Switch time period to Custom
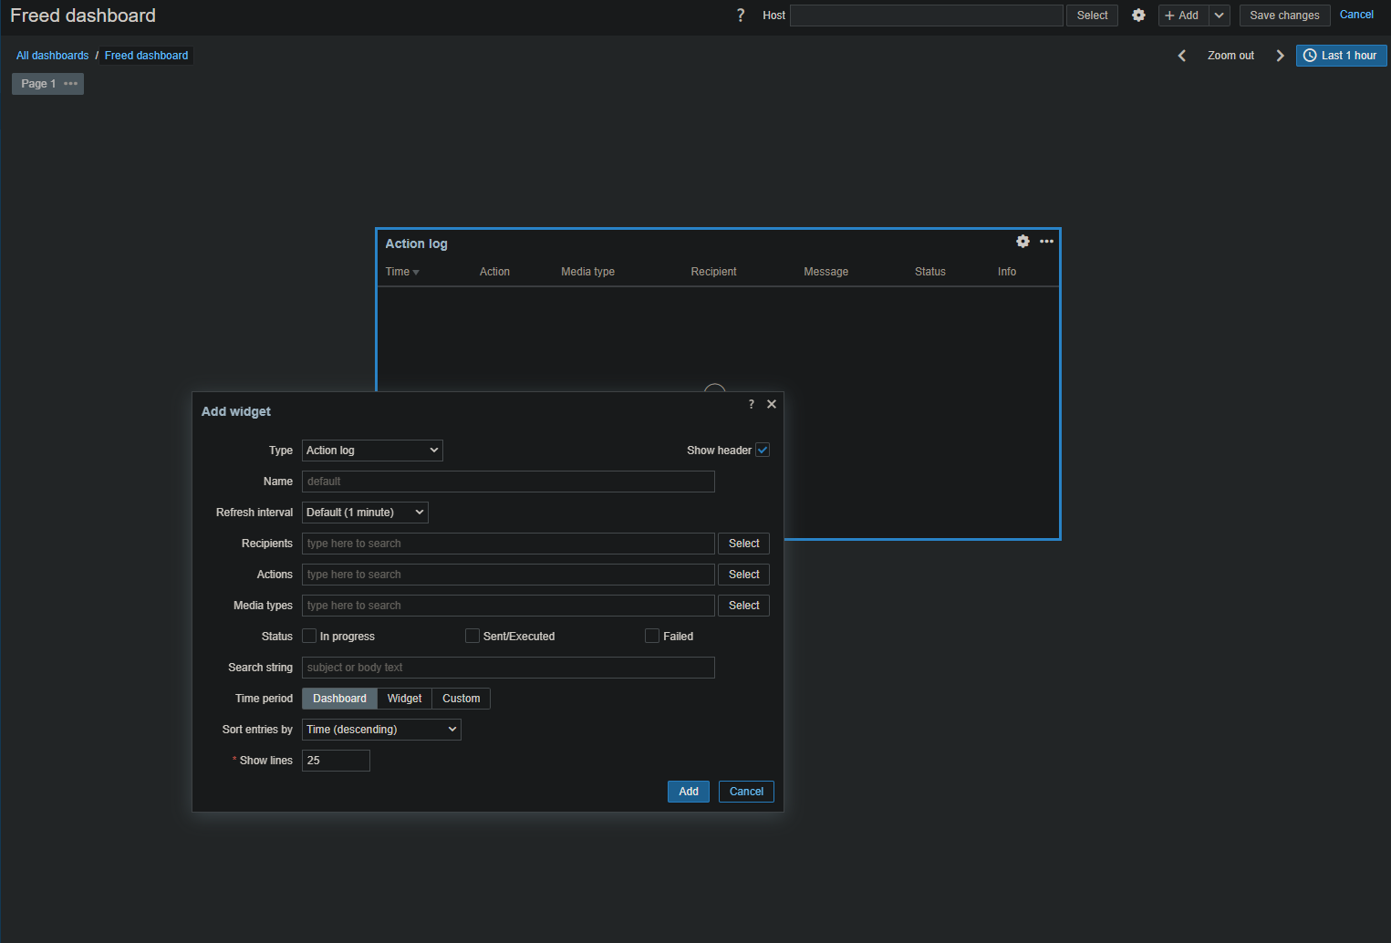1391x943 pixels. coord(461,699)
